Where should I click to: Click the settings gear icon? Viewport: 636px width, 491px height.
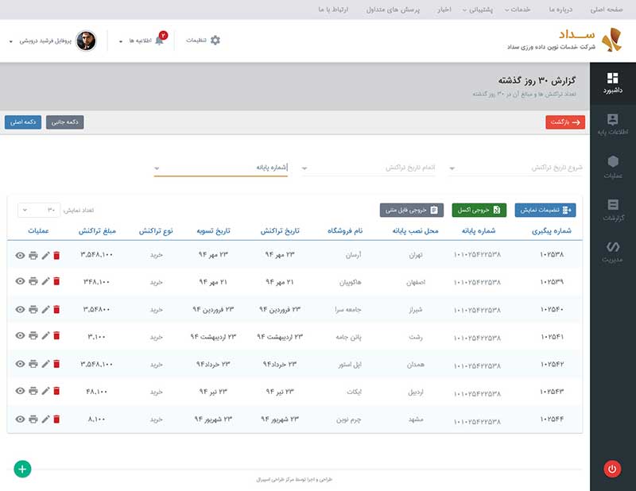coord(215,41)
